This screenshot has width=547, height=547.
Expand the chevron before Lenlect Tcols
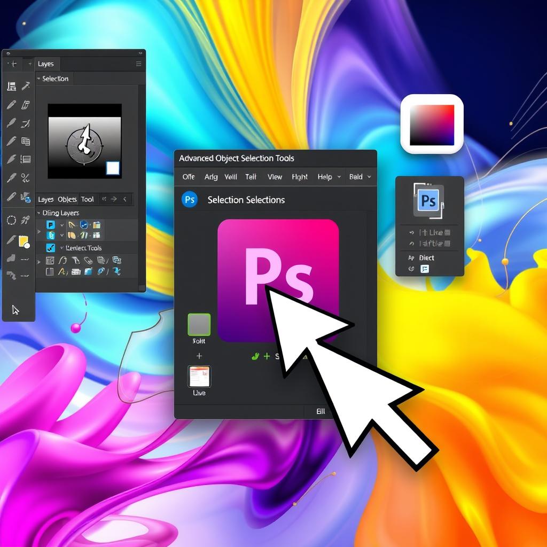tap(62, 248)
